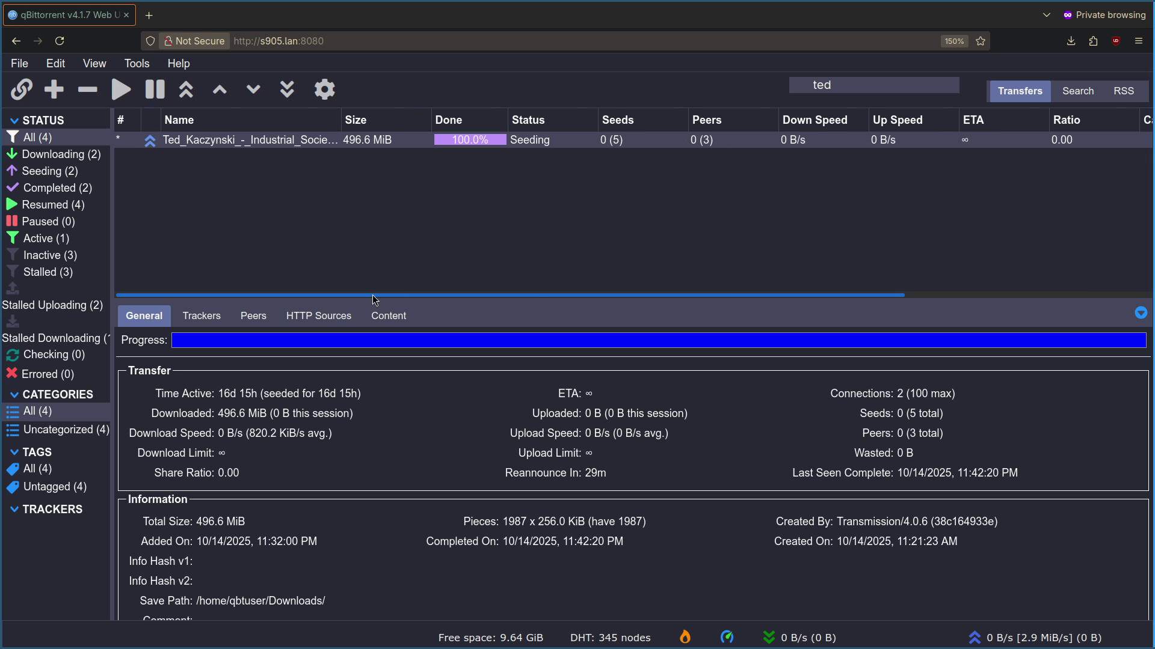Screen dimensions: 1155x649
Task: Move torrent to bottom of queue
Action: point(287,90)
